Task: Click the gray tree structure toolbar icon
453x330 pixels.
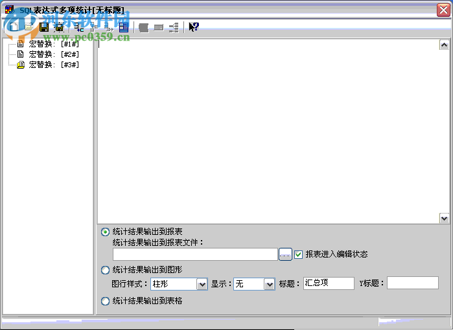Action: [x=174, y=28]
